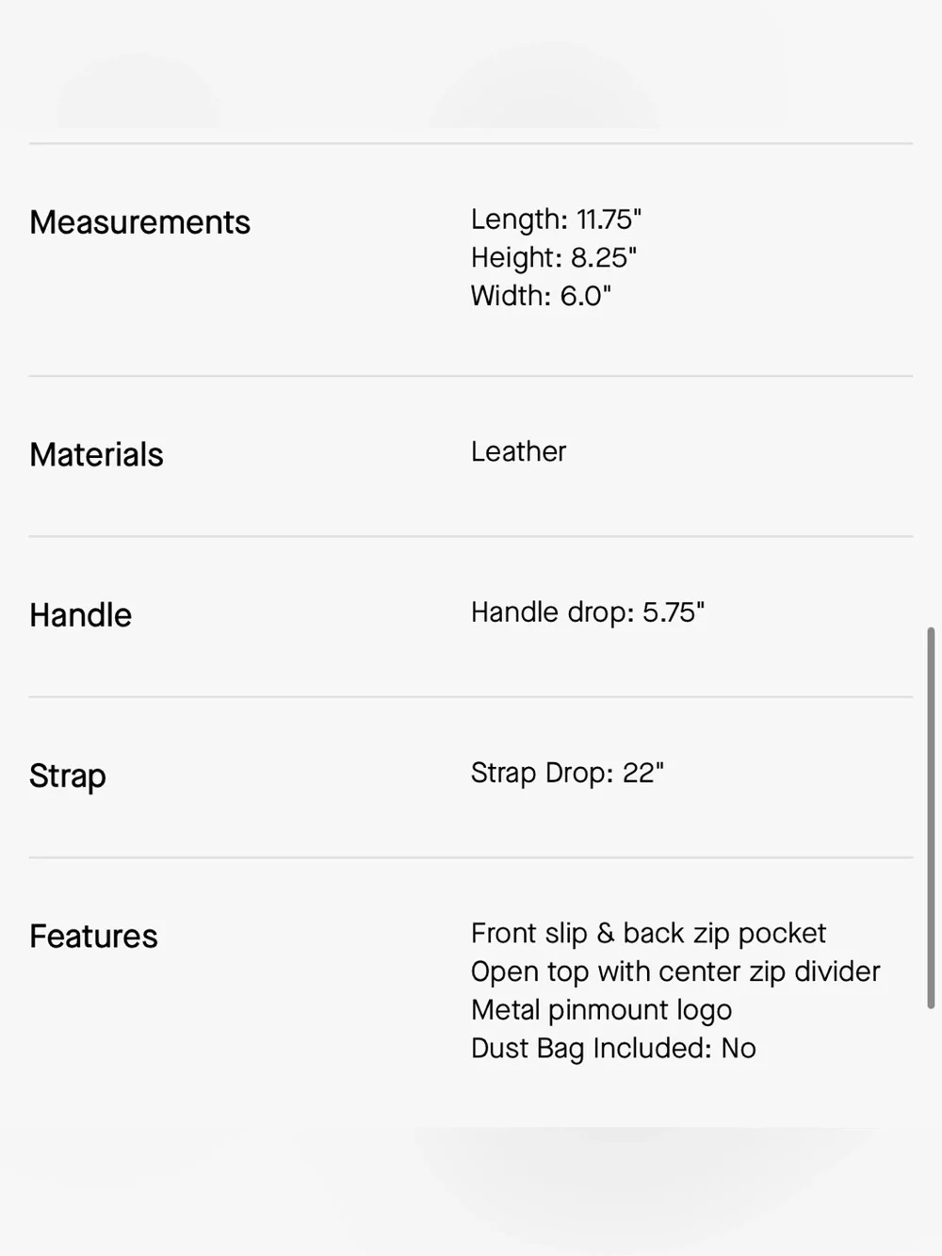Click the Strap Drop: 22" value
This screenshot has width=942, height=1256.
(567, 773)
